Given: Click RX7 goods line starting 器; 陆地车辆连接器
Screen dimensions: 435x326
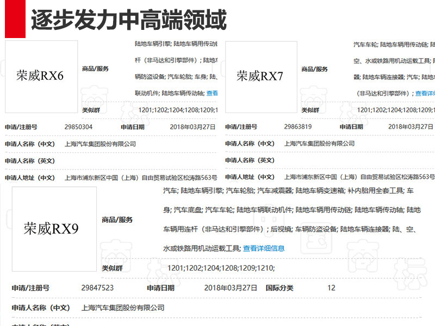Looking at the screenshot, I should [394, 77].
